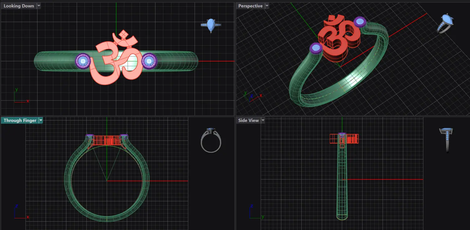Click the ring preview thumbnail in Perspective view
Viewport: 470px width, 230px height.
point(445,23)
